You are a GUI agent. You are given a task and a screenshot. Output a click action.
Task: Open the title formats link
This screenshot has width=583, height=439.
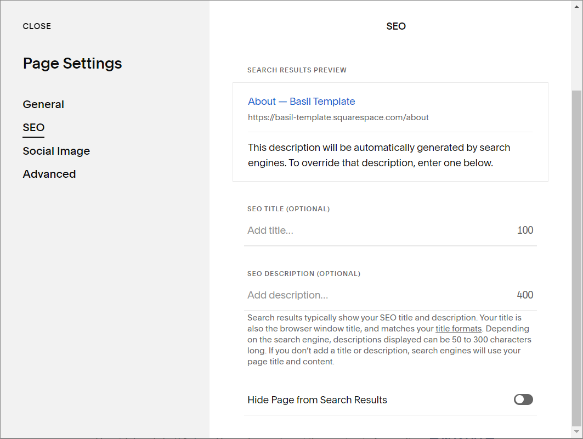point(459,329)
